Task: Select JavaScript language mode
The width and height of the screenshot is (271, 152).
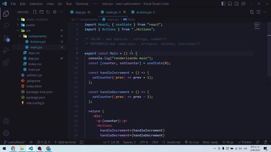Action: point(171,142)
